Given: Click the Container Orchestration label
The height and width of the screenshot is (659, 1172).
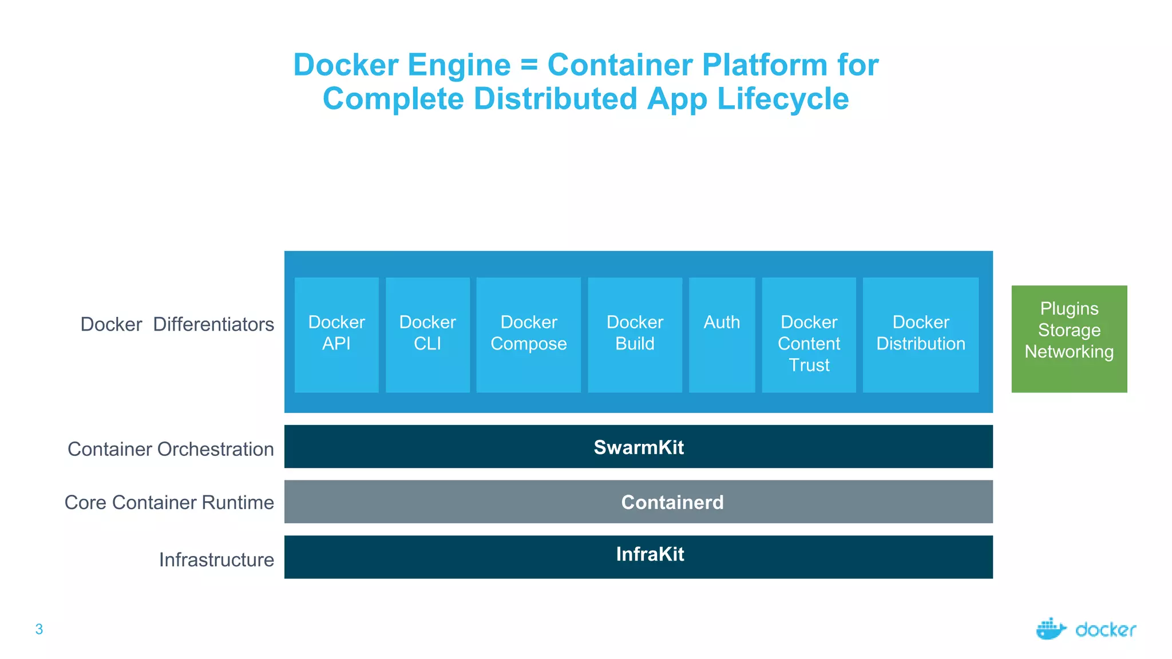Looking at the screenshot, I should (171, 449).
